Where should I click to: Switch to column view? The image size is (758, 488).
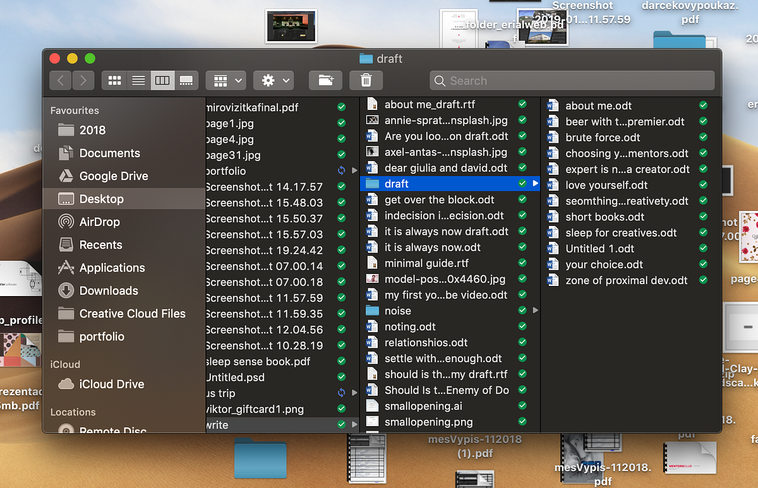point(162,80)
